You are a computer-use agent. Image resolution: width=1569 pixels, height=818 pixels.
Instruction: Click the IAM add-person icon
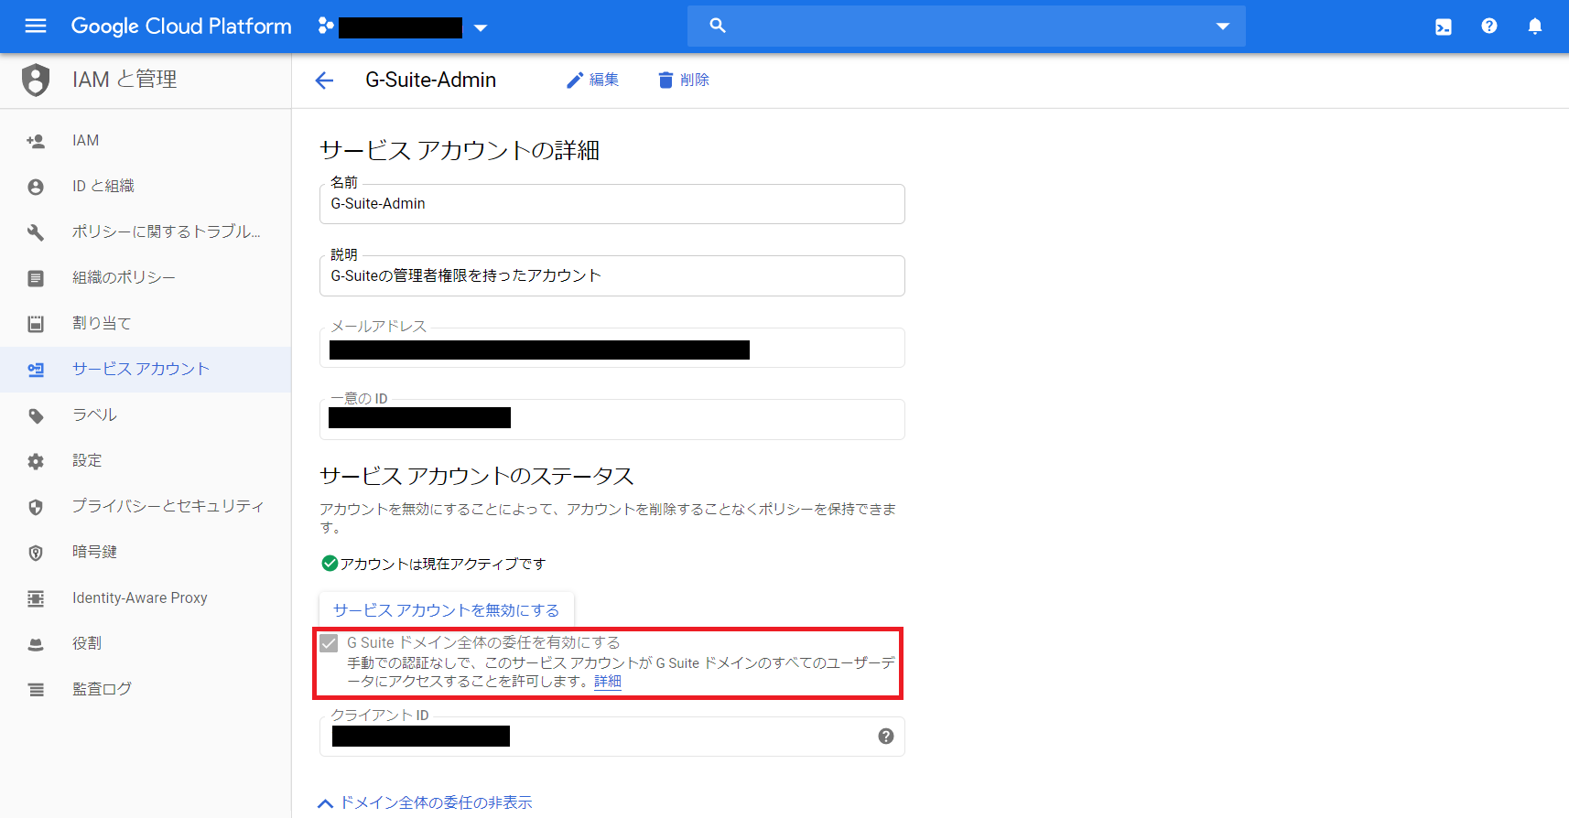click(36, 141)
